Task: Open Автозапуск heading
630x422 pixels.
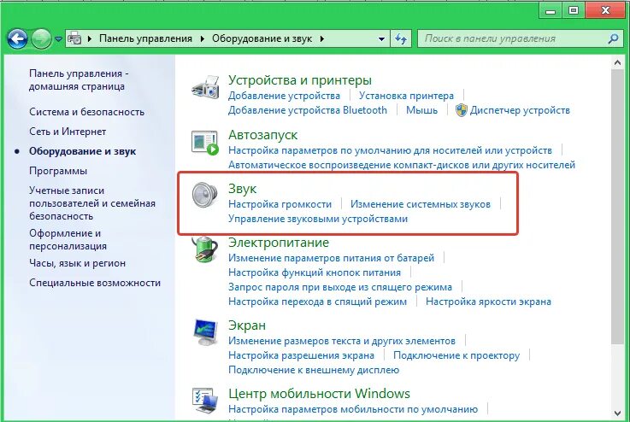Action: click(x=262, y=135)
